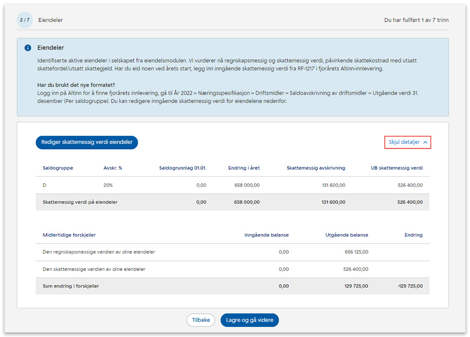Select the Skattemessig avskrivning column header

tap(316, 168)
